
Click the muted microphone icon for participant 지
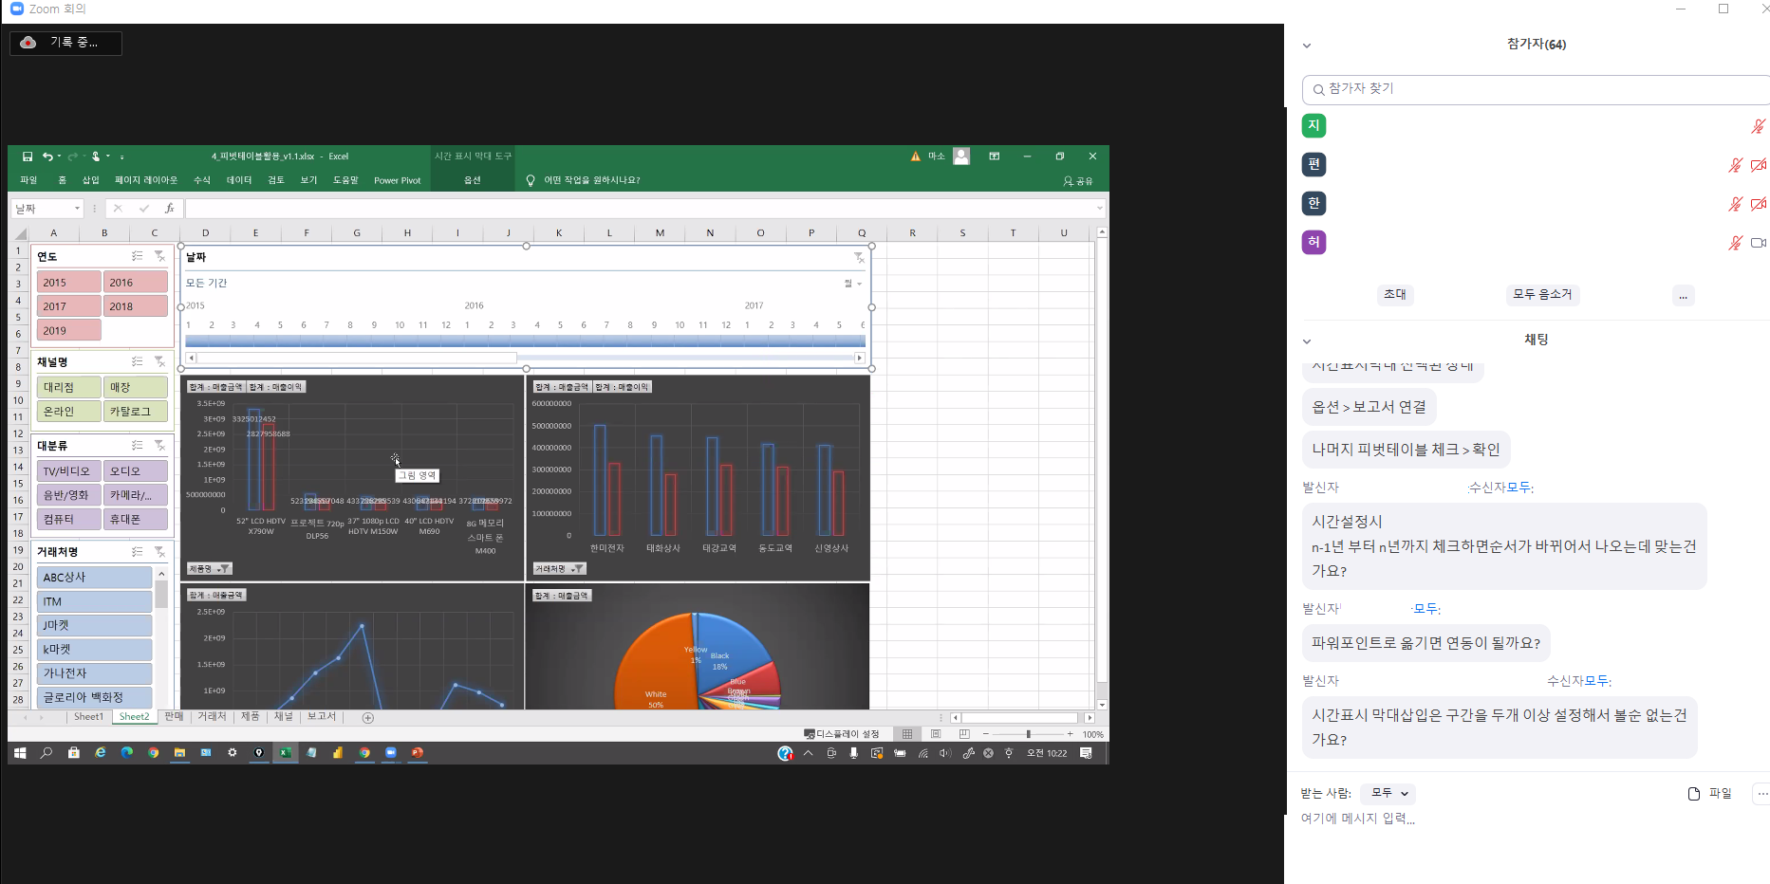[1758, 126]
